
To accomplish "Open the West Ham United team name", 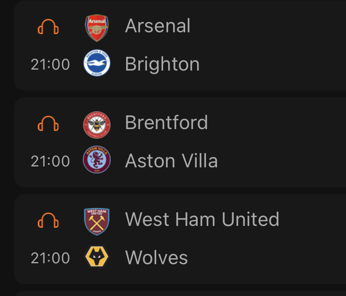I will 202,219.
